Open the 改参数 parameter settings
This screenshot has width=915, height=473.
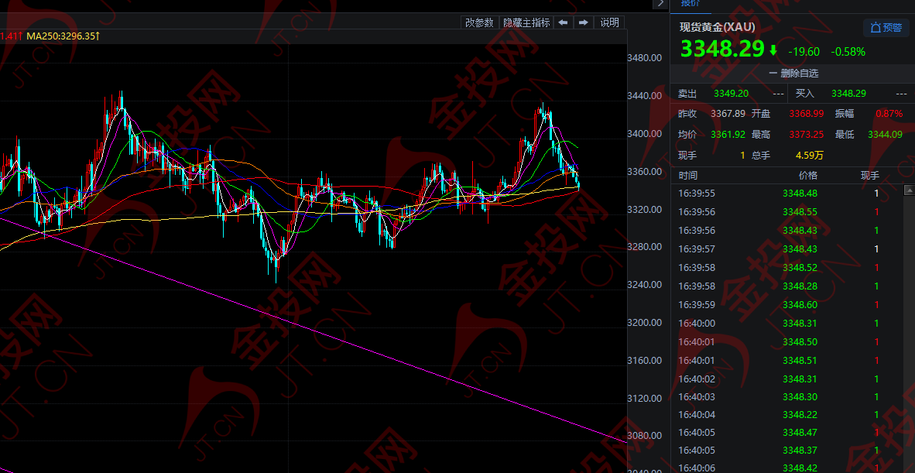coord(480,22)
